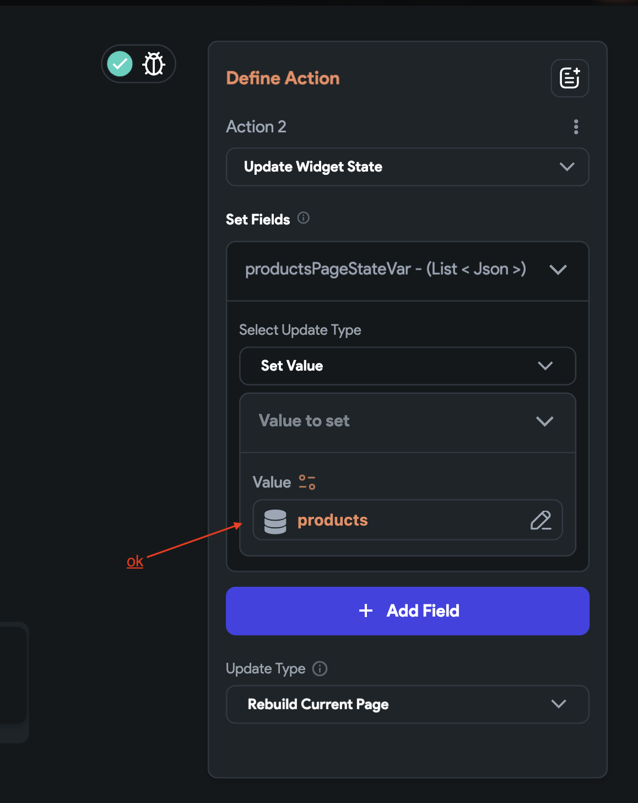
Task: Click the info icon next to Set Fields
Action: tap(302, 218)
